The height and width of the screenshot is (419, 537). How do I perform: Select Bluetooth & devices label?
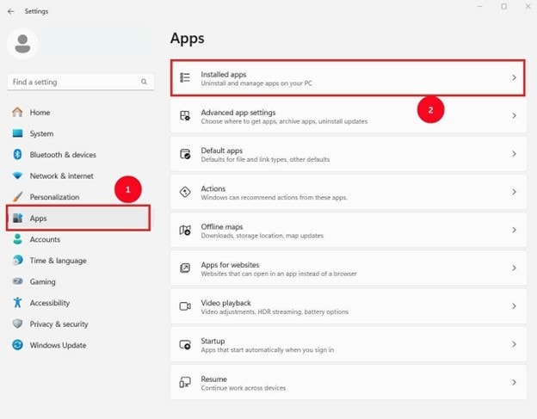click(x=63, y=155)
